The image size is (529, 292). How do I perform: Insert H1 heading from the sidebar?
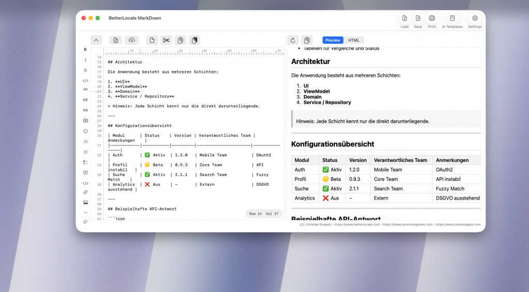click(85, 89)
